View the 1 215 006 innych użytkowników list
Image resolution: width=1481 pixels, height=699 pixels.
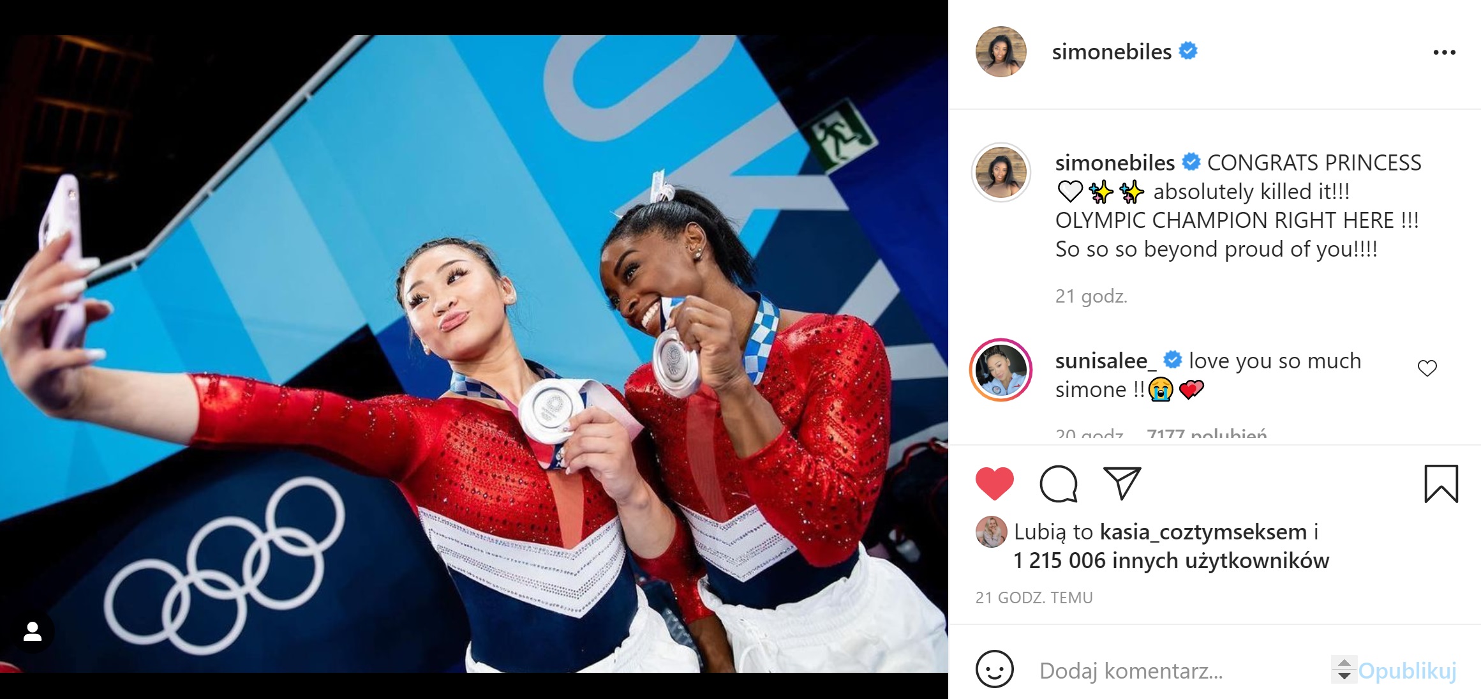coord(1171,560)
